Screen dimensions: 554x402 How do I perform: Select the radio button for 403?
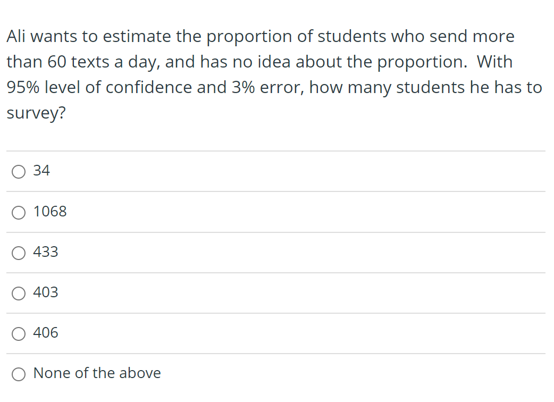click(19, 293)
